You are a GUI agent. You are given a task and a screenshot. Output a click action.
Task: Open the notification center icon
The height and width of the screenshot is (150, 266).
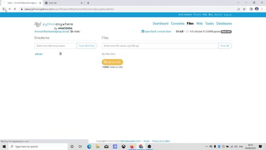tap(260, 146)
